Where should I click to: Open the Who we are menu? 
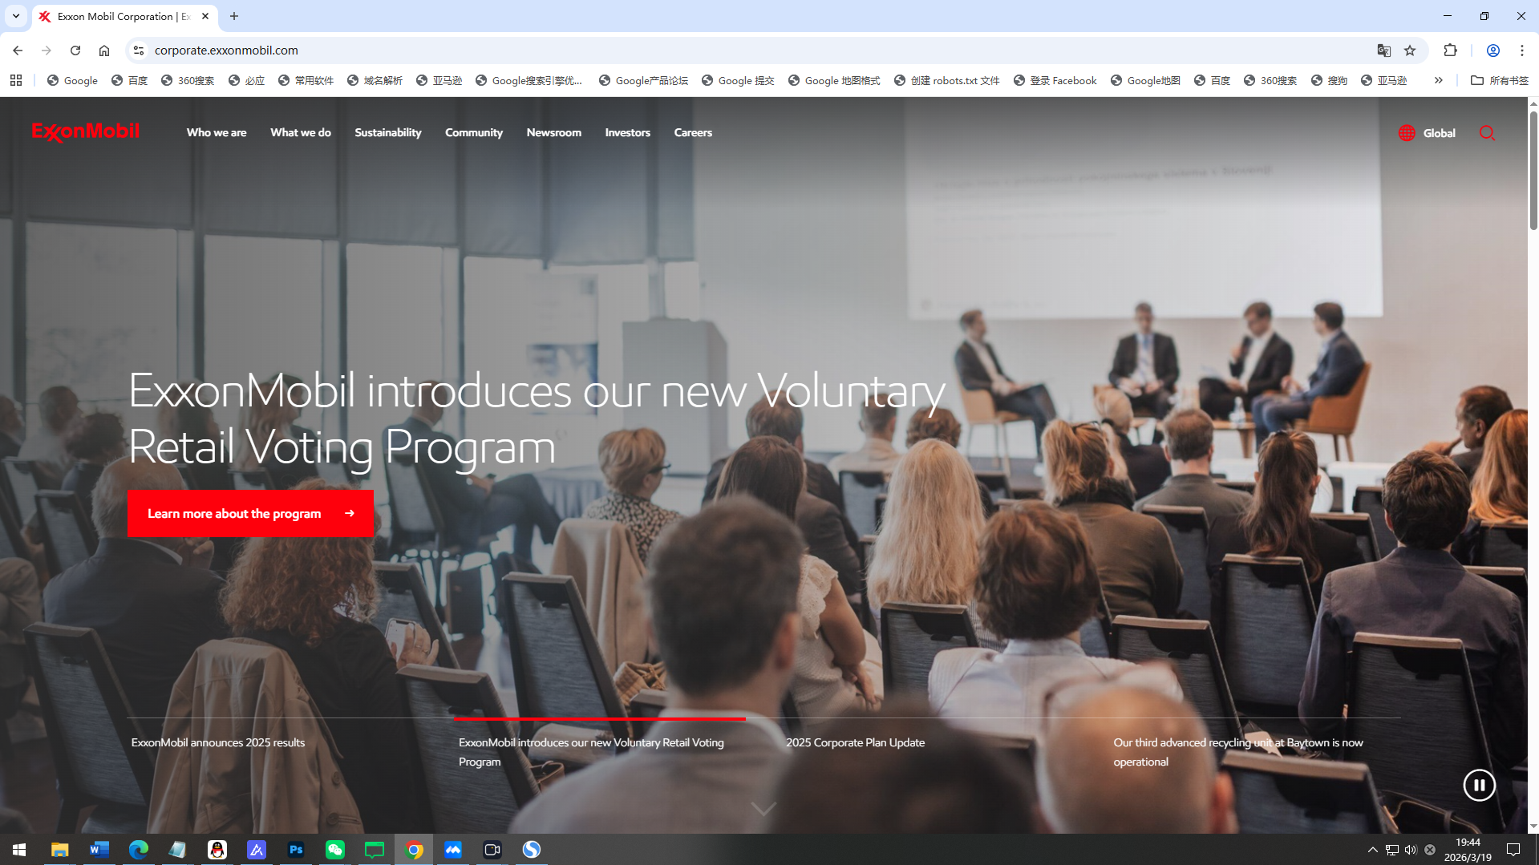coord(217,133)
